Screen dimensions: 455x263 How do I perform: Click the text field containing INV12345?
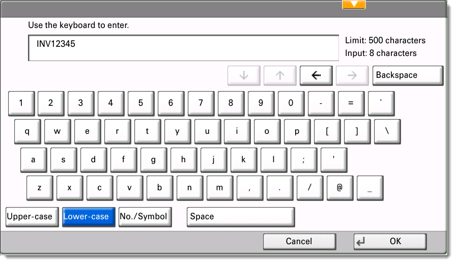click(183, 48)
